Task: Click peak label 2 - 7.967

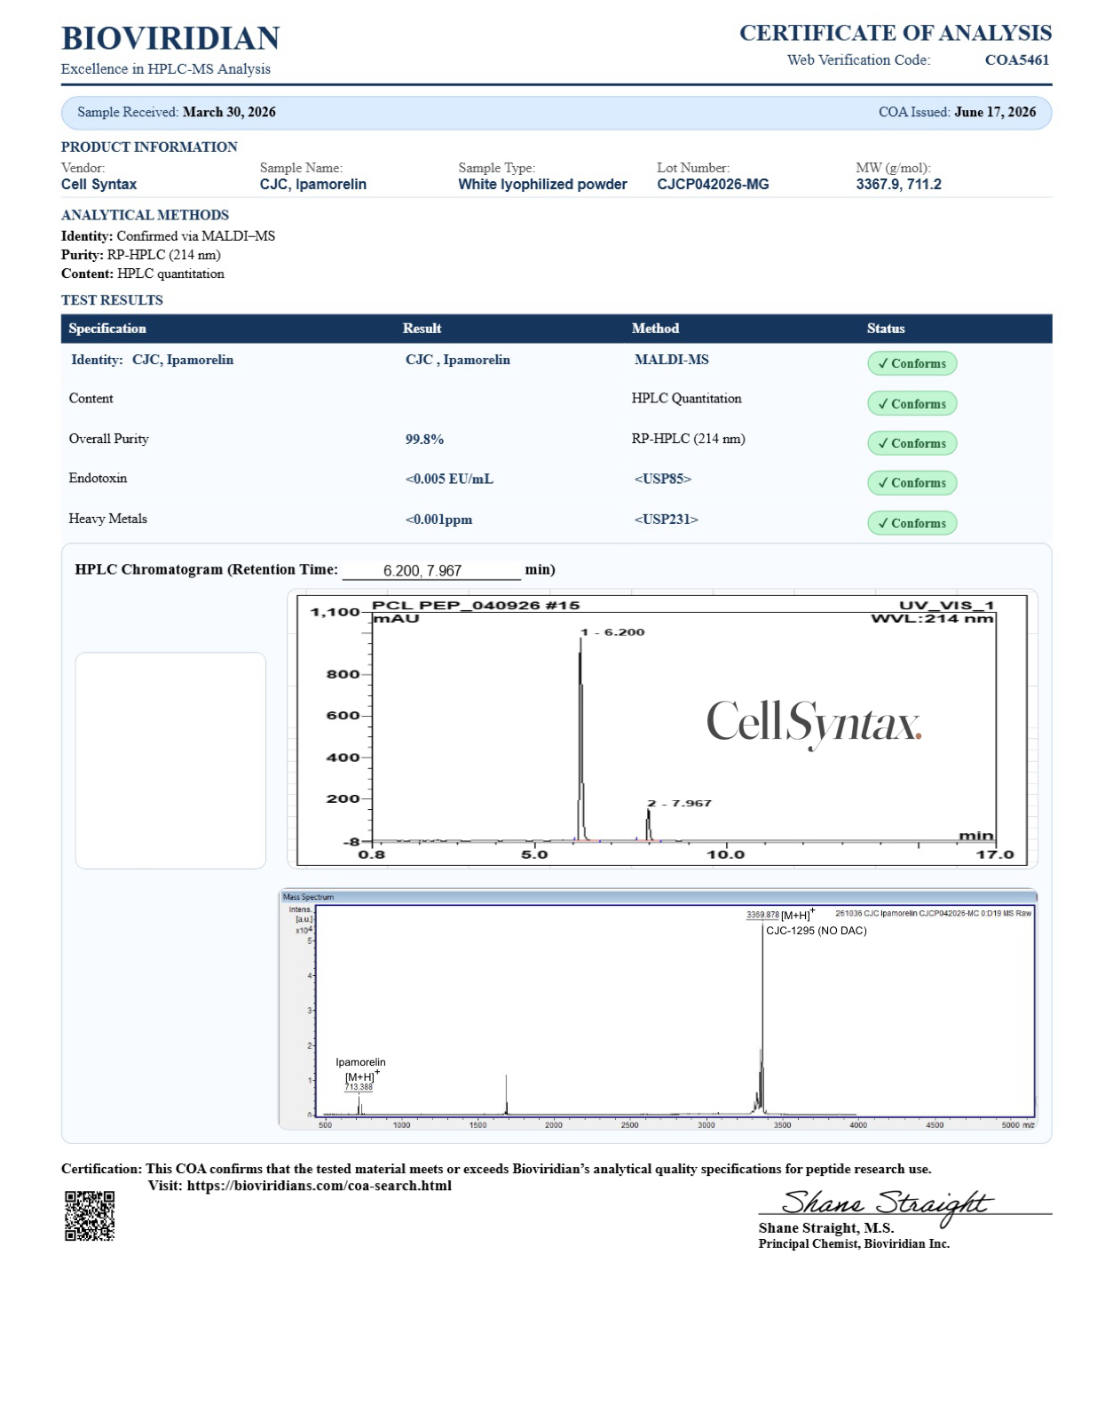Action: (679, 803)
